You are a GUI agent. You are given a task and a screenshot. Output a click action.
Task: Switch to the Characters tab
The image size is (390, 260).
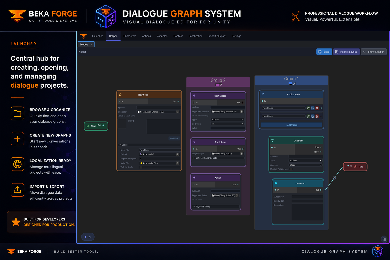click(x=130, y=36)
